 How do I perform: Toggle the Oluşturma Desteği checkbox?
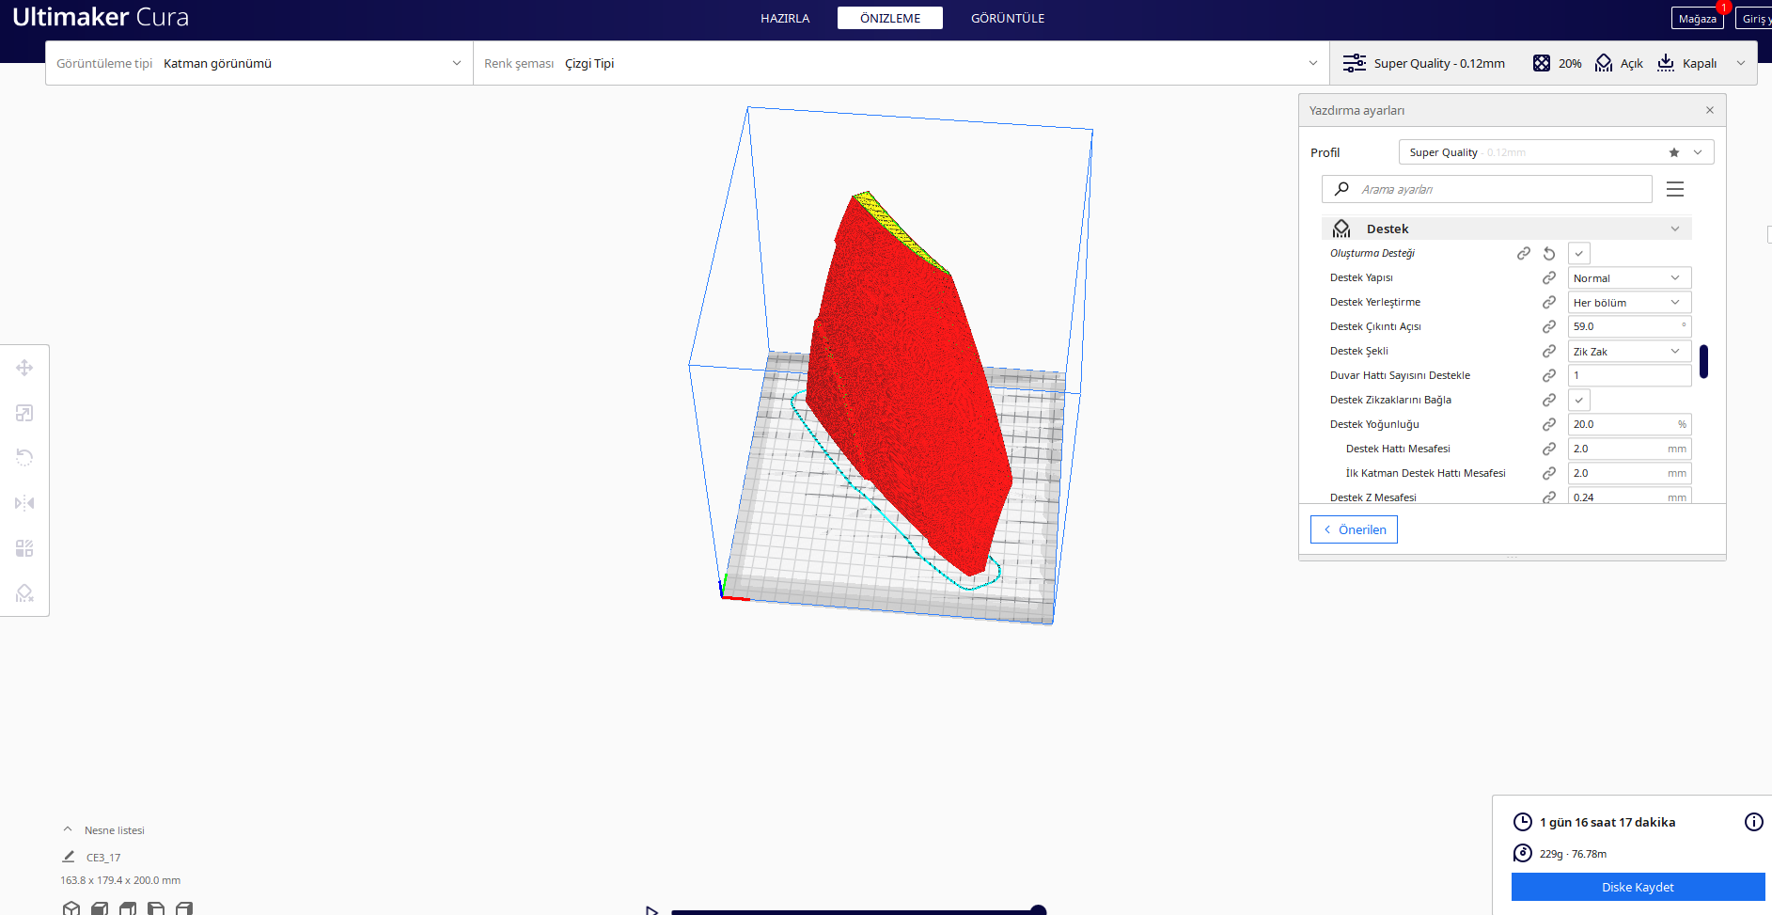tap(1579, 253)
